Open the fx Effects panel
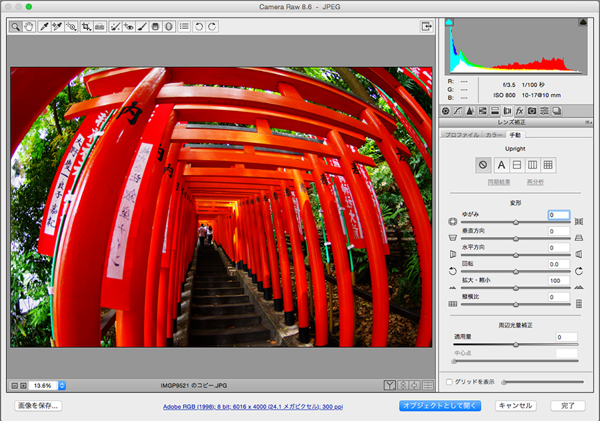Screen dimensions: 600x421 pyautogui.click(x=520, y=111)
